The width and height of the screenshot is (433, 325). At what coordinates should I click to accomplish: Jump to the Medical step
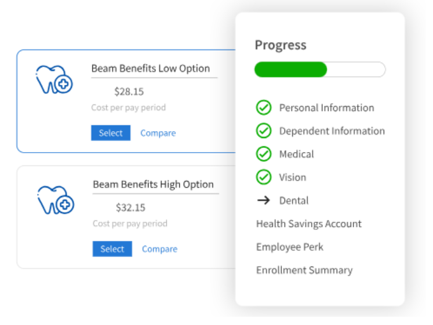(297, 154)
